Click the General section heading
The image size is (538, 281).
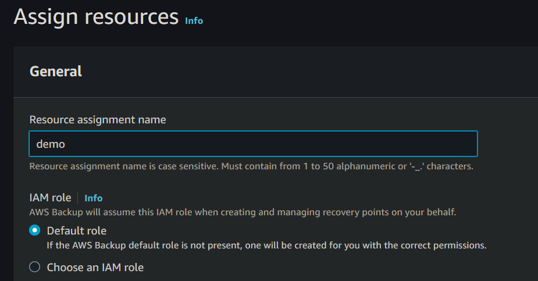pyautogui.click(x=56, y=72)
